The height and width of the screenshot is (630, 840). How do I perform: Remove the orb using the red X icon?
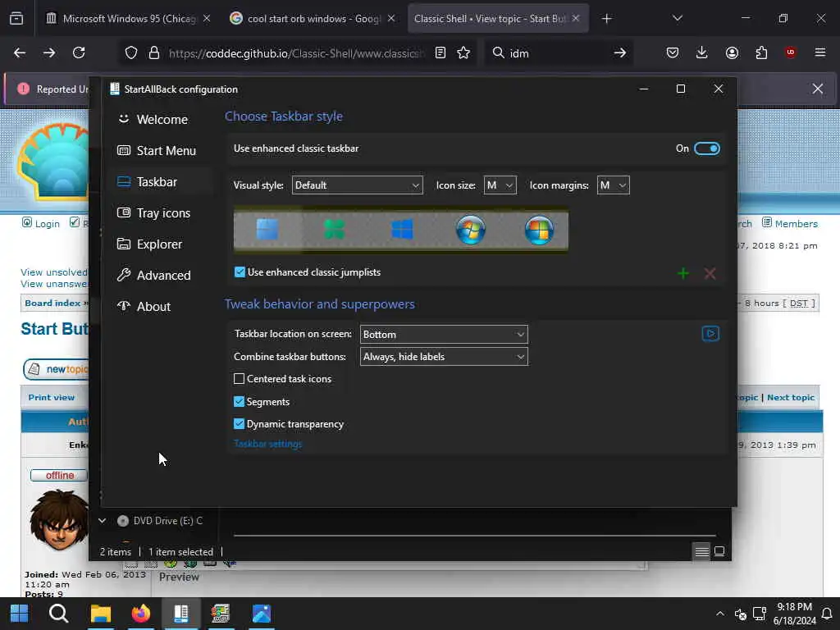coord(710,274)
